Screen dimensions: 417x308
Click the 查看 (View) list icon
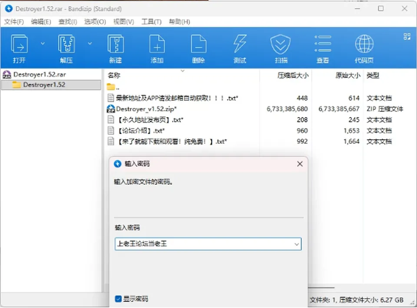(x=323, y=43)
